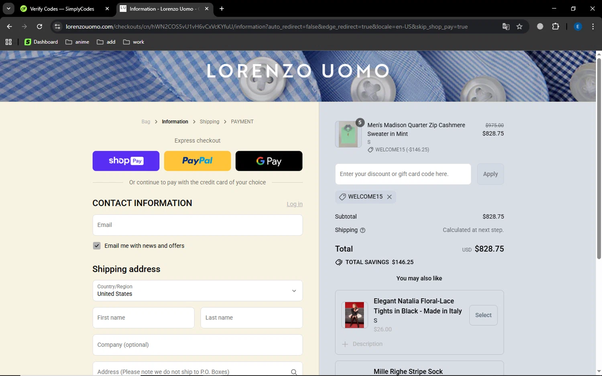602x376 pixels.
Task: Click the discount or gift card code field
Action: [403, 174]
